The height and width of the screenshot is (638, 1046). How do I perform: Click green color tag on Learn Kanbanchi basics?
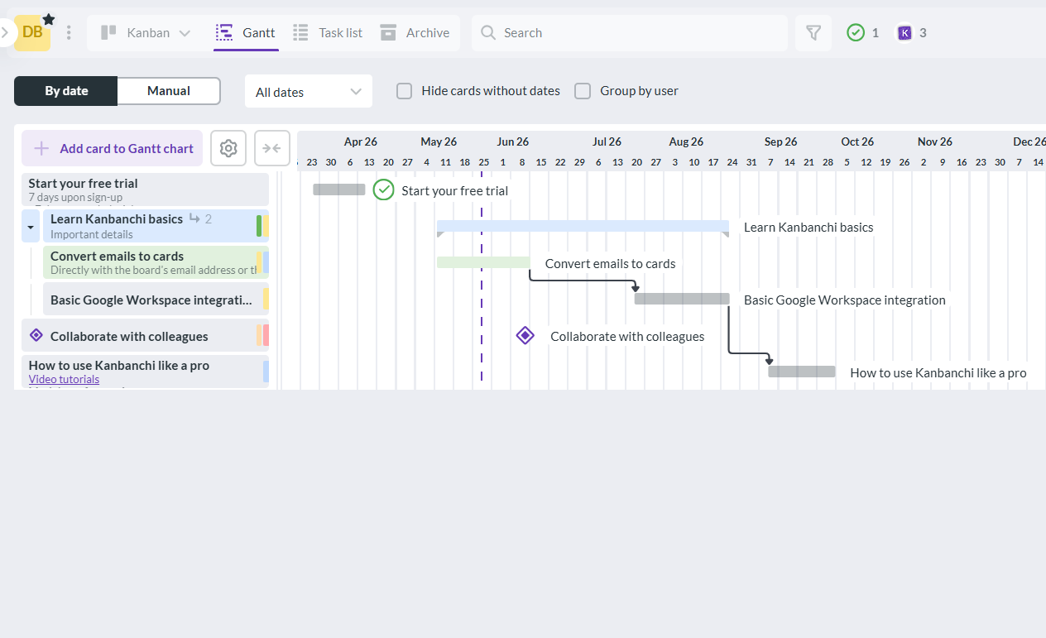point(259,226)
